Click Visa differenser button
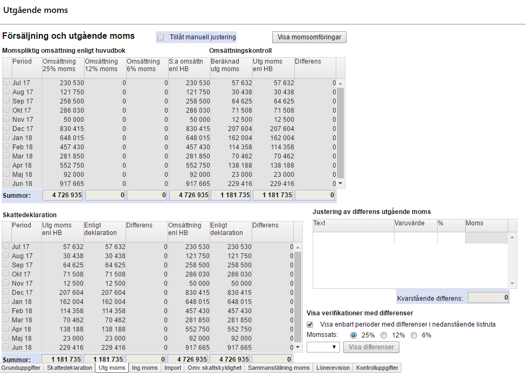 coord(371,347)
